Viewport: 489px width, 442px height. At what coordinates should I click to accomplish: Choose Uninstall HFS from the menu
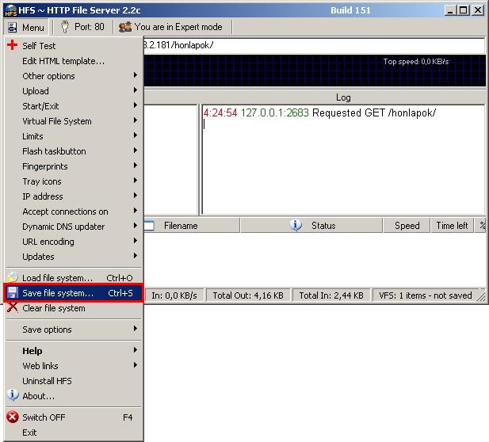tap(74, 380)
